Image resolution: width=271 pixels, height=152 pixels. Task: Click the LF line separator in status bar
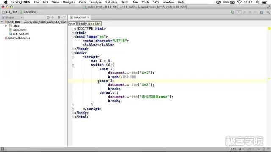tap(241, 149)
